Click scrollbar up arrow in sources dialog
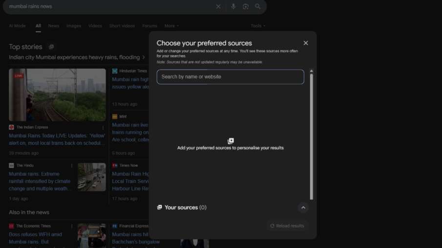This screenshot has width=442, height=248. click(x=311, y=71)
